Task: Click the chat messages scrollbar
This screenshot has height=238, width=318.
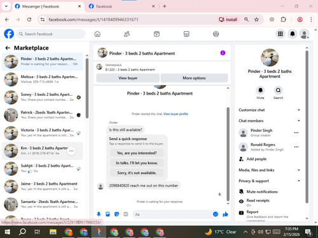Action: (228, 154)
